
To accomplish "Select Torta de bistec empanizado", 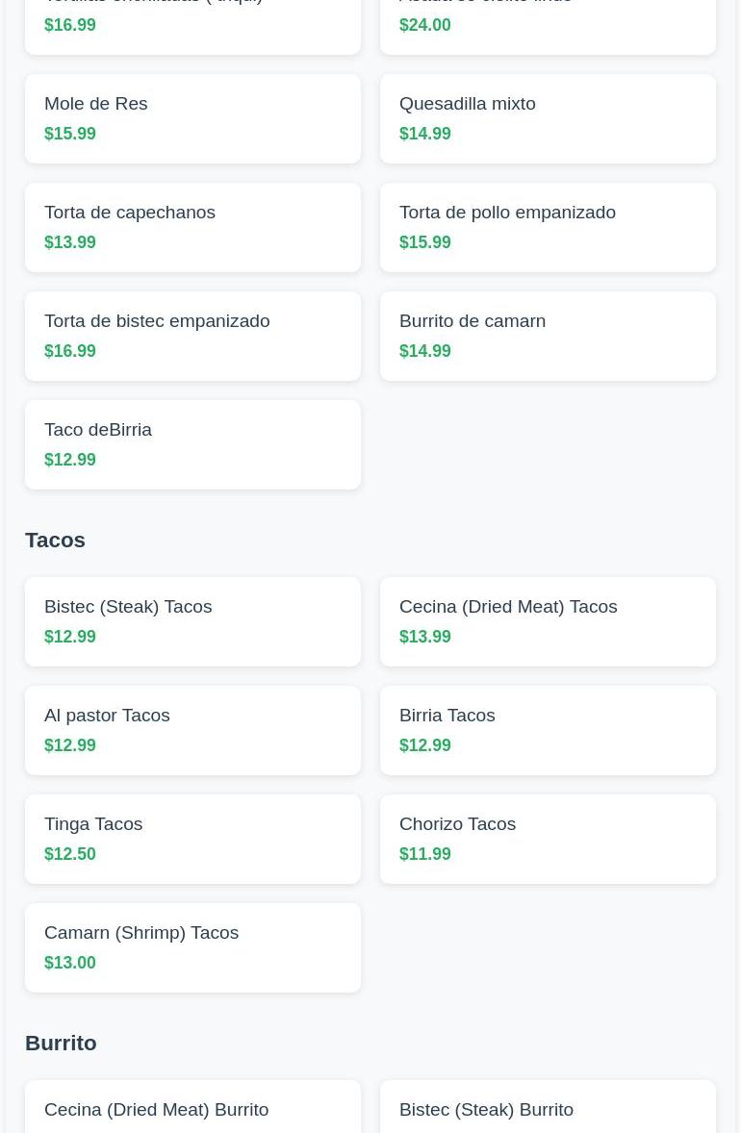I will pos(192,336).
